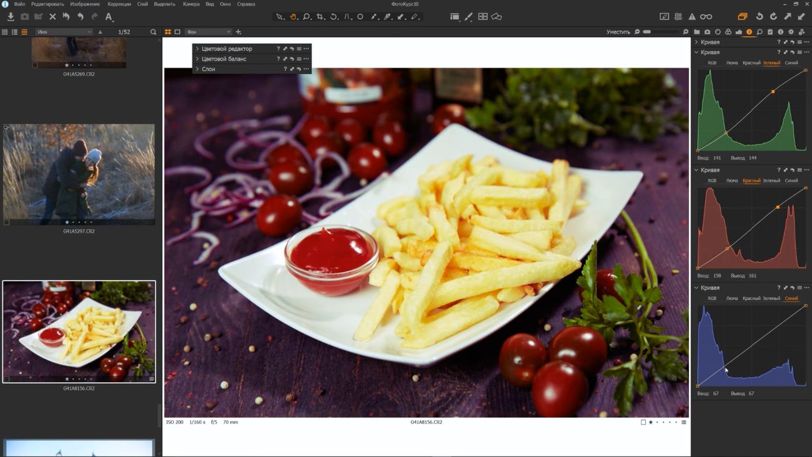
Task: Open the Color three-circles tool tab
Action: click(x=728, y=32)
